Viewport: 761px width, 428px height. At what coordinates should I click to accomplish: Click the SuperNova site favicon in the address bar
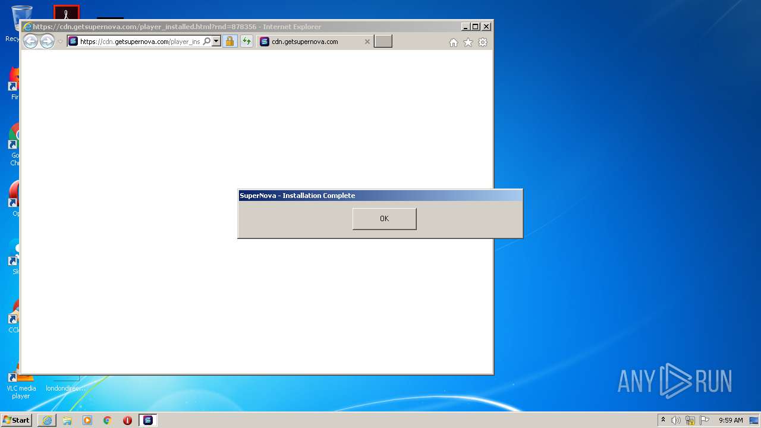click(x=73, y=42)
